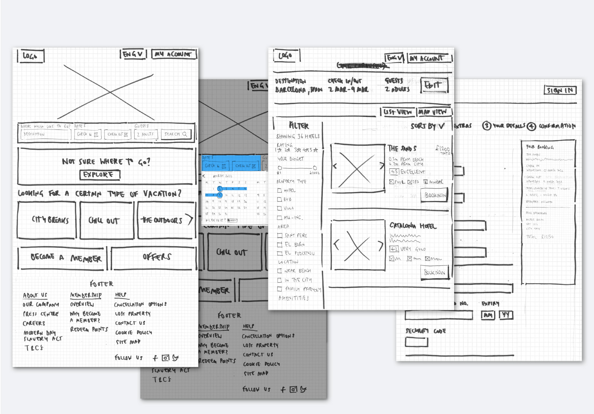
Task: Click the Logo box on the homepage wireframe
Action: [31, 56]
